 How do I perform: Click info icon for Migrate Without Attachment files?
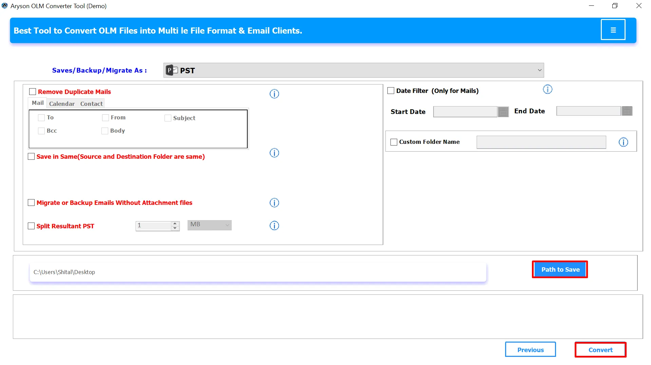coord(274,203)
